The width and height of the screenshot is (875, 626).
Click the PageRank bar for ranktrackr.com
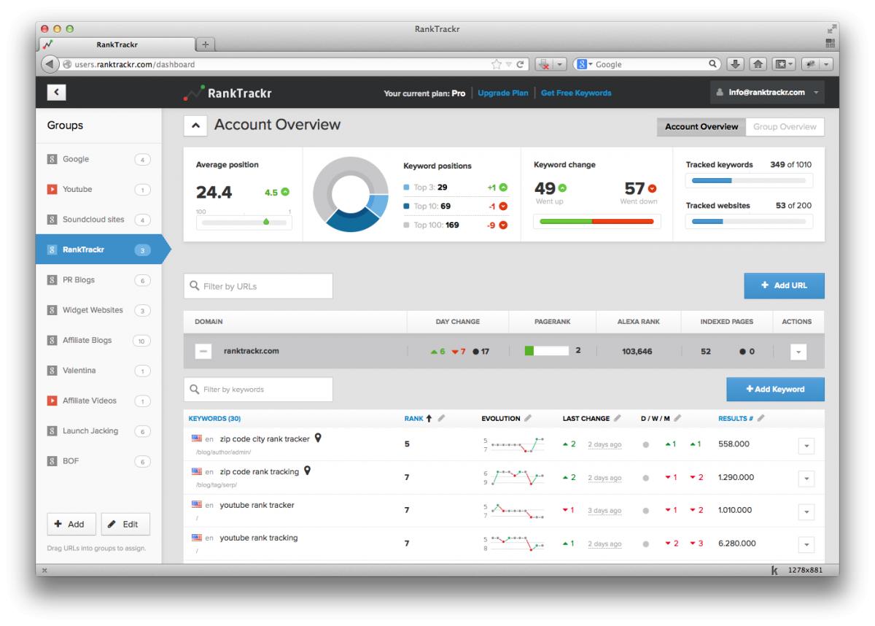click(546, 351)
